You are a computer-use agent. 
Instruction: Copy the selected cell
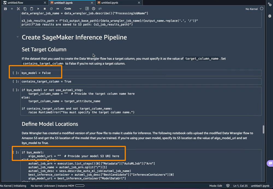click(25, 9)
